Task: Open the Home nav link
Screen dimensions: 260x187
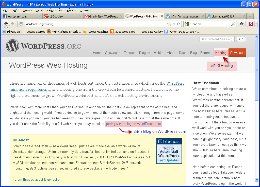Action: tap(97, 53)
